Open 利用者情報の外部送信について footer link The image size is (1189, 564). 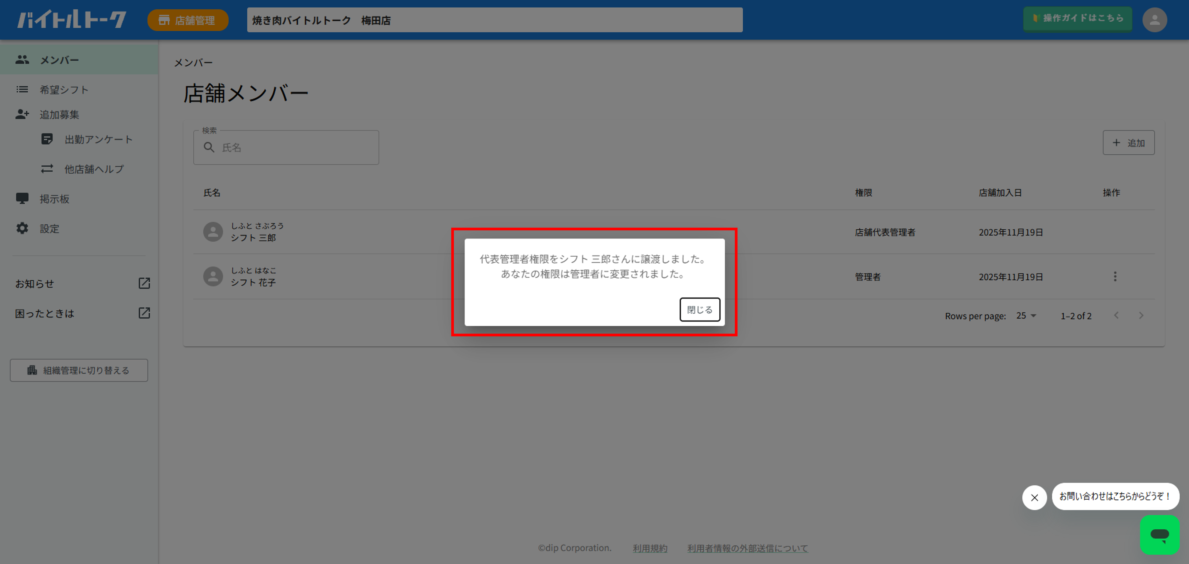[x=747, y=548]
